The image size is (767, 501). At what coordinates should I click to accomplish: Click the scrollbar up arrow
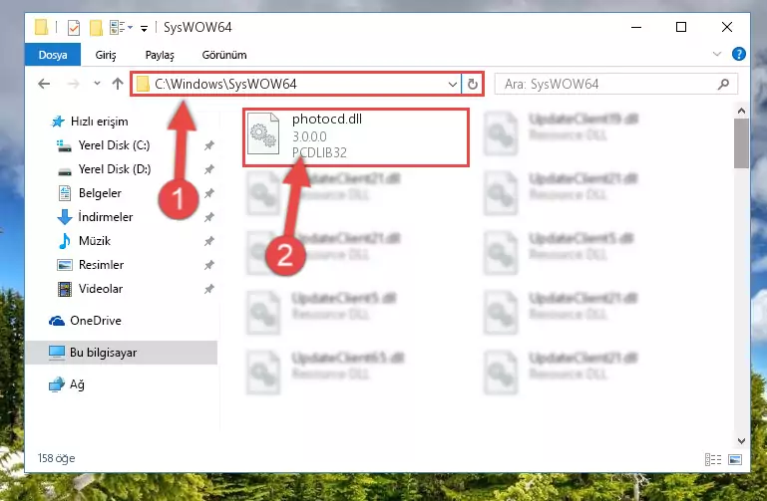pos(741,111)
